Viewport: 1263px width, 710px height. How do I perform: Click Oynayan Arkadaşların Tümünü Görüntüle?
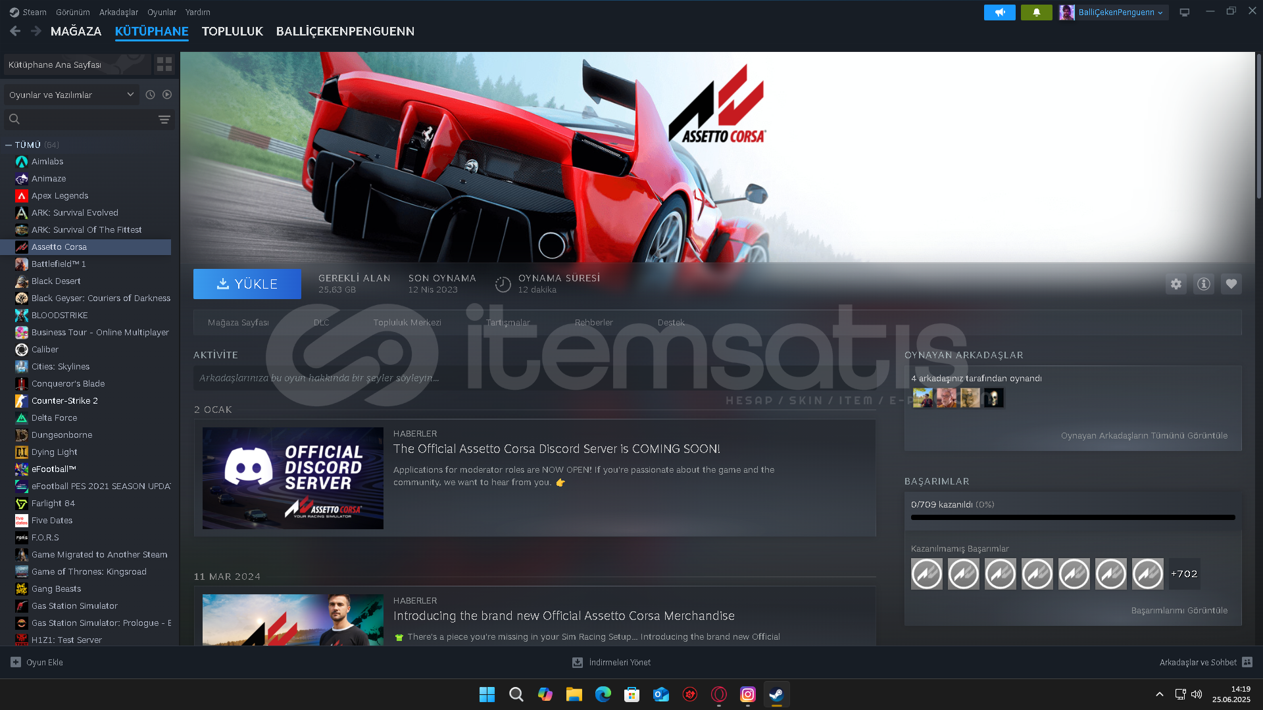[x=1144, y=436]
